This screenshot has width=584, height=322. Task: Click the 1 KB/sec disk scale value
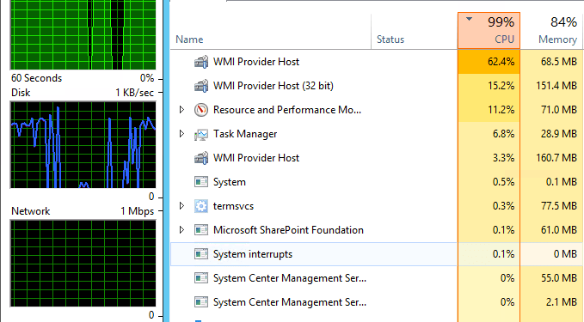point(134,93)
